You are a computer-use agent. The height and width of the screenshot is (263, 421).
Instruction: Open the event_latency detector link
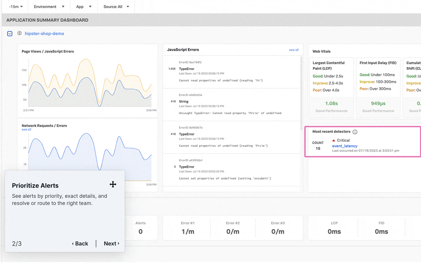(344, 146)
